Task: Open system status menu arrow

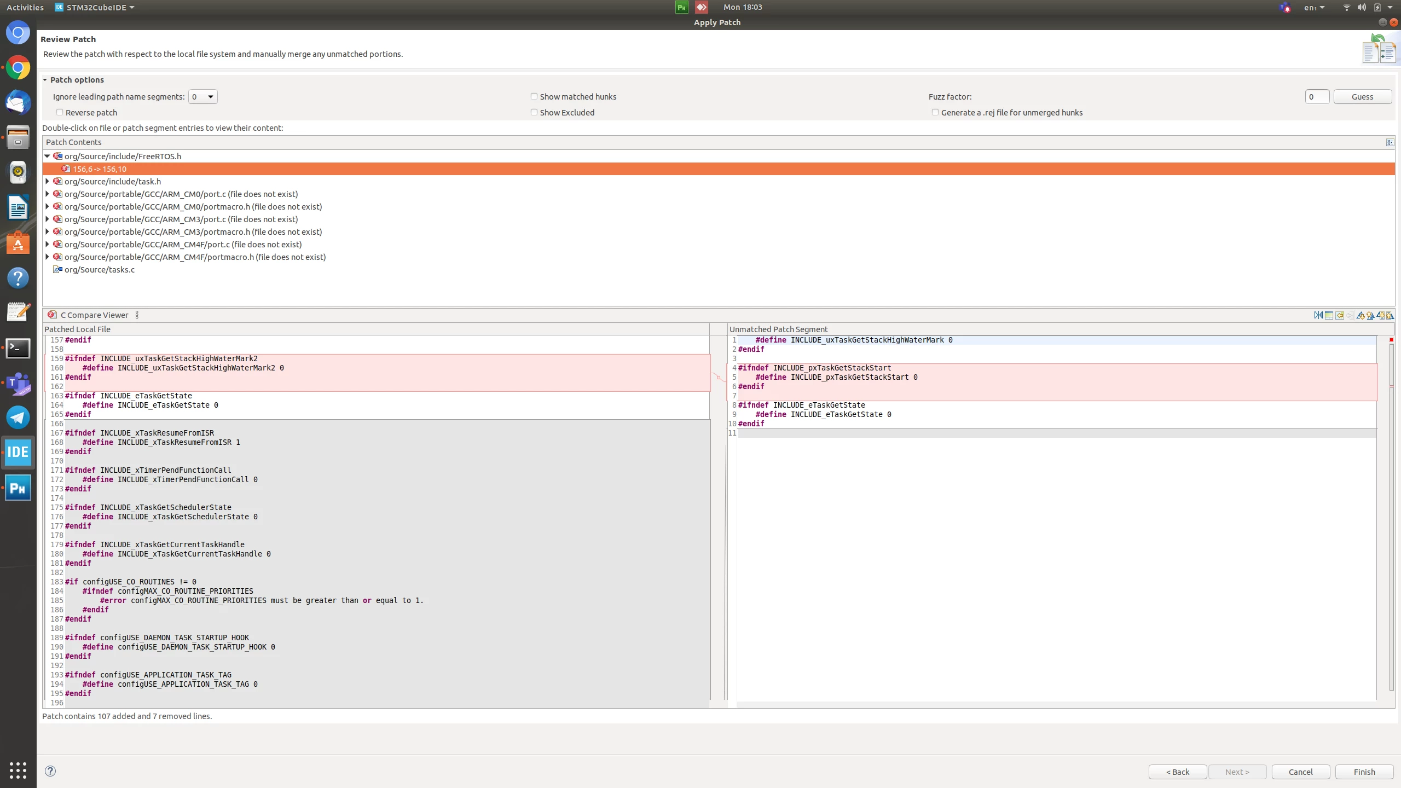Action: click(x=1390, y=8)
